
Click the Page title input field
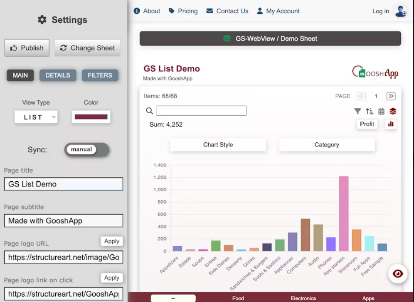pos(63,184)
